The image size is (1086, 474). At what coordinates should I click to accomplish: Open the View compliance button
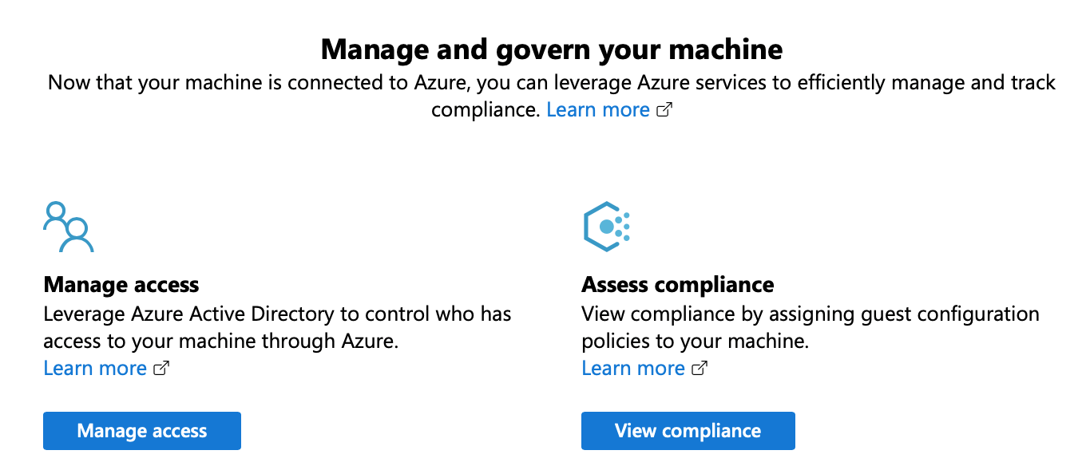688,431
